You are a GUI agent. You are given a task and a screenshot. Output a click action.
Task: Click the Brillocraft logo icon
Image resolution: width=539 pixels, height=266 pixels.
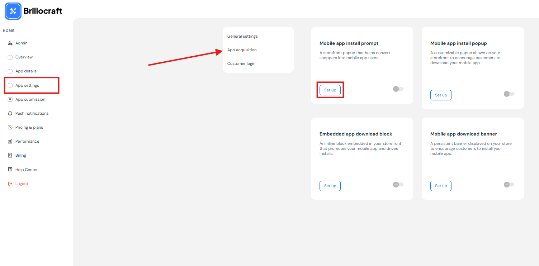point(13,11)
